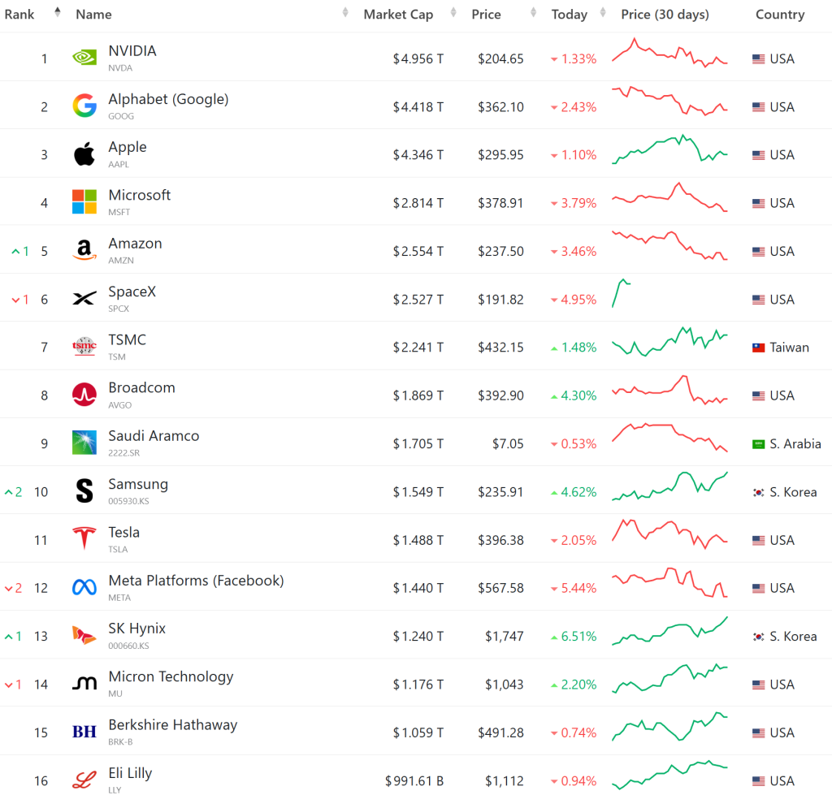
Task: Open the Eli Lilly company link
Action: click(x=130, y=773)
